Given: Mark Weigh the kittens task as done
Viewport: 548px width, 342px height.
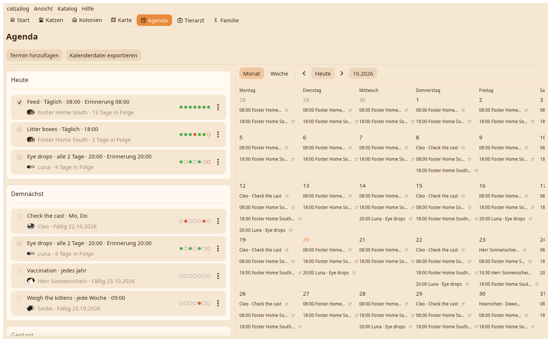Looking at the screenshot, I should click(x=19, y=298).
